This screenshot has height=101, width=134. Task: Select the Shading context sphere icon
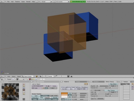pyautogui.click(x=17, y=79)
